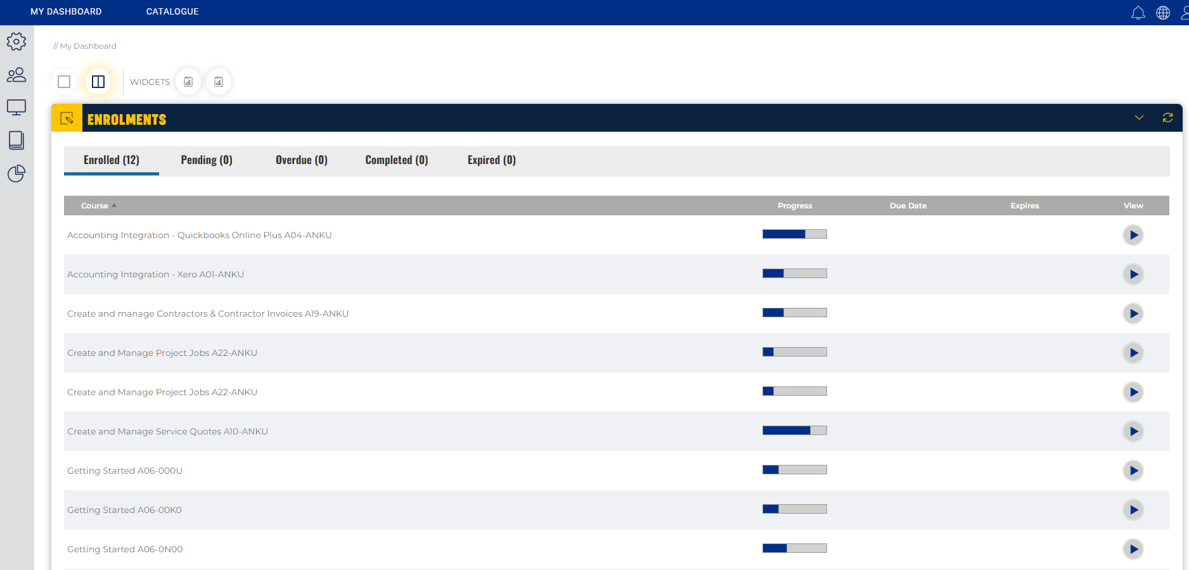The height and width of the screenshot is (570, 1189).
Task: Refresh the Enrolments widget
Action: [x=1167, y=118]
